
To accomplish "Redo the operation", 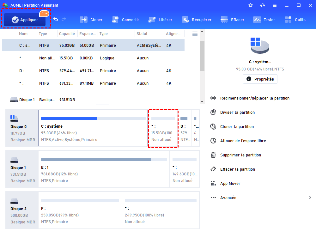I will (x=64, y=20).
